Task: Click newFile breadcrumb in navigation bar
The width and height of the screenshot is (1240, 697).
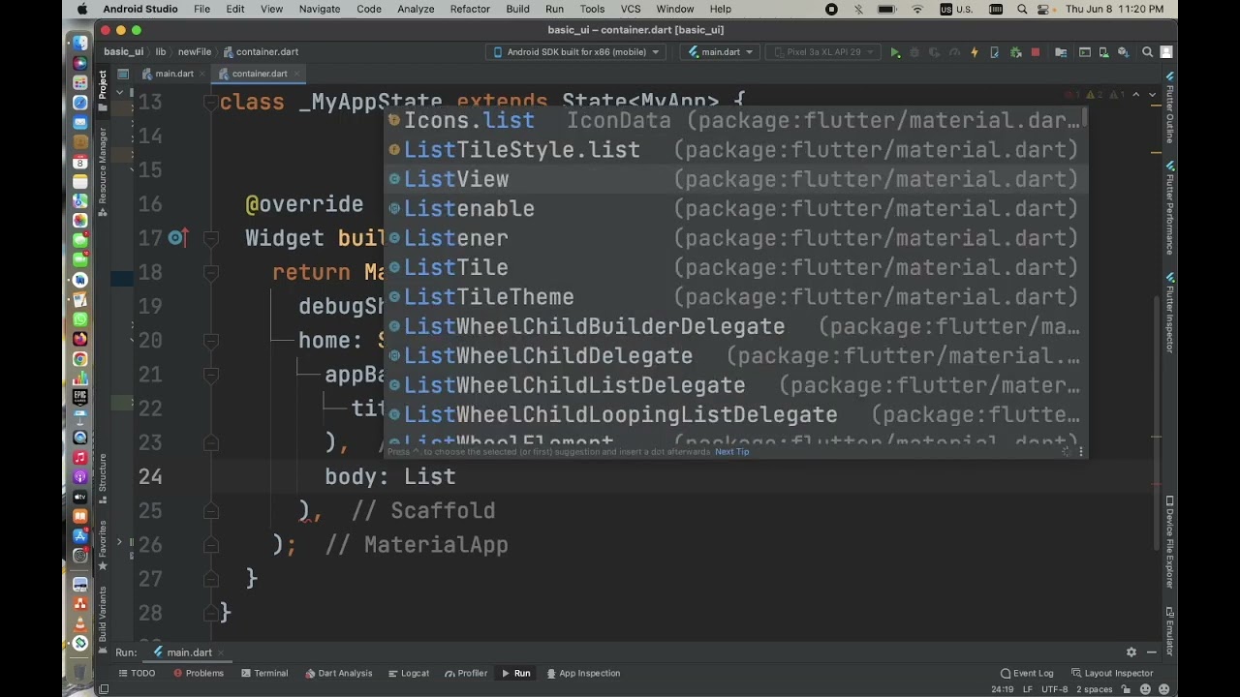Action: tap(195, 52)
